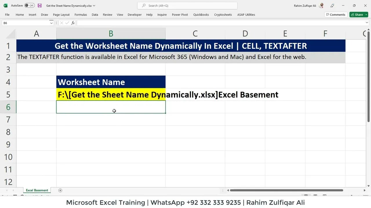Click cell B5 with the file path
Screen dimensions: 371x208
tap(111, 94)
